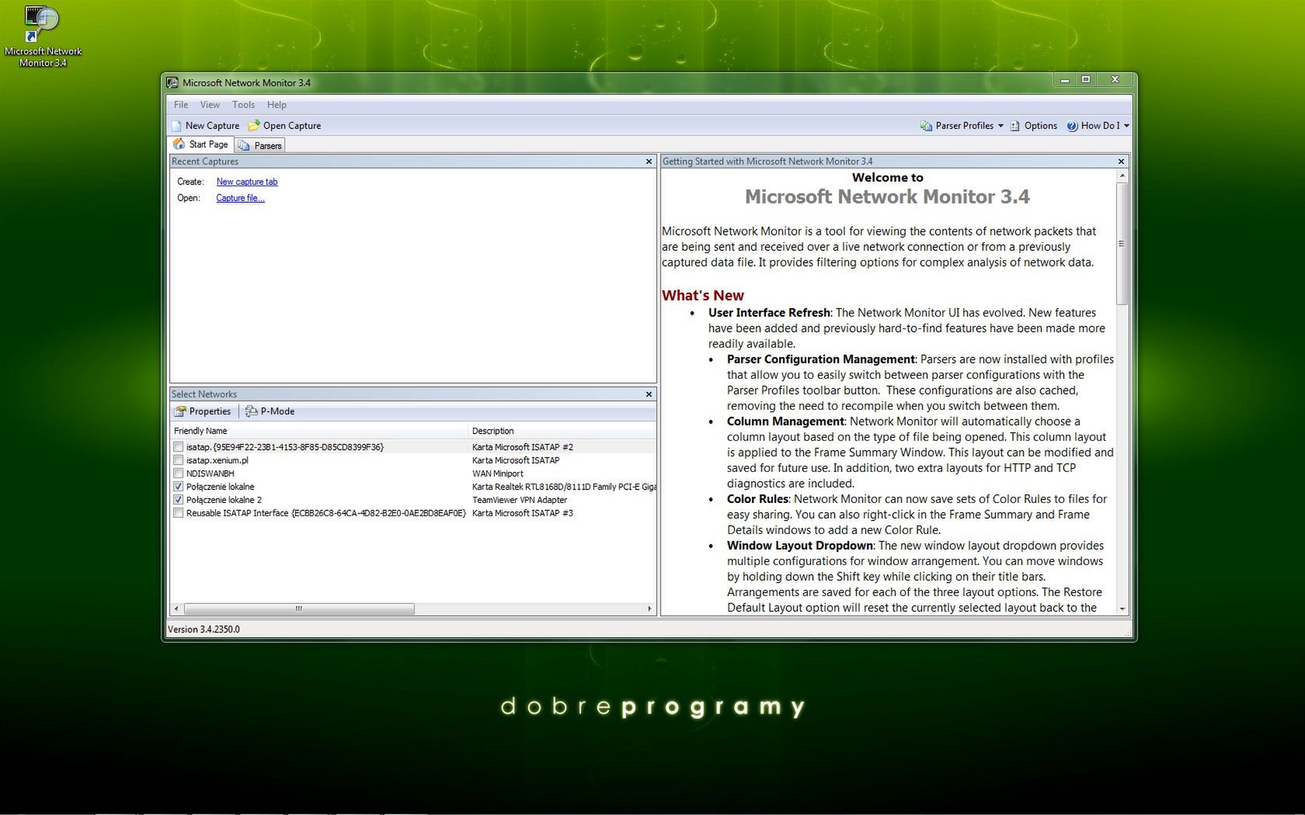Screen dimensions: 1305x815
Task: Select the TeamViewer VPN Adapter description
Action: click(x=520, y=500)
